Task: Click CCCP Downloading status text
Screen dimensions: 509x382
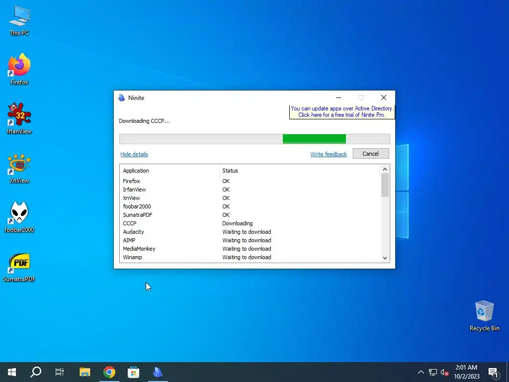Action: (x=237, y=223)
